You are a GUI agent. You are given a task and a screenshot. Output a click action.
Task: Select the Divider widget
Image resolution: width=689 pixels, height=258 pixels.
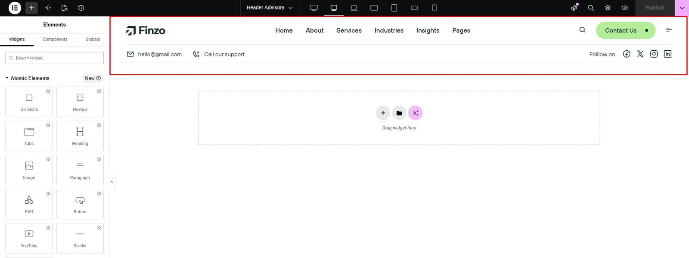pyautogui.click(x=80, y=238)
